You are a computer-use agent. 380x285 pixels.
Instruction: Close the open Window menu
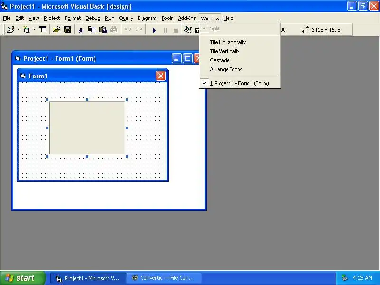210,18
